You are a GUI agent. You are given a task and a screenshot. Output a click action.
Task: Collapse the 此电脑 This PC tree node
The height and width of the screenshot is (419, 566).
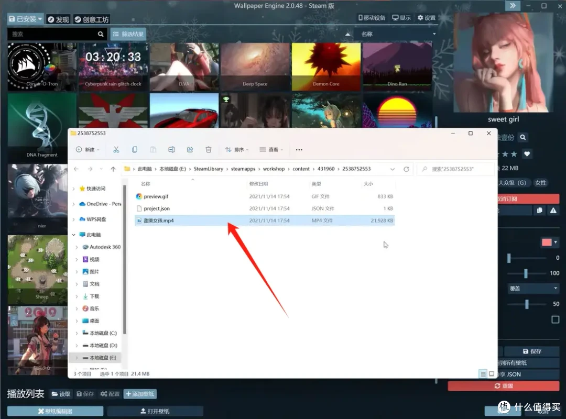tap(74, 235)
